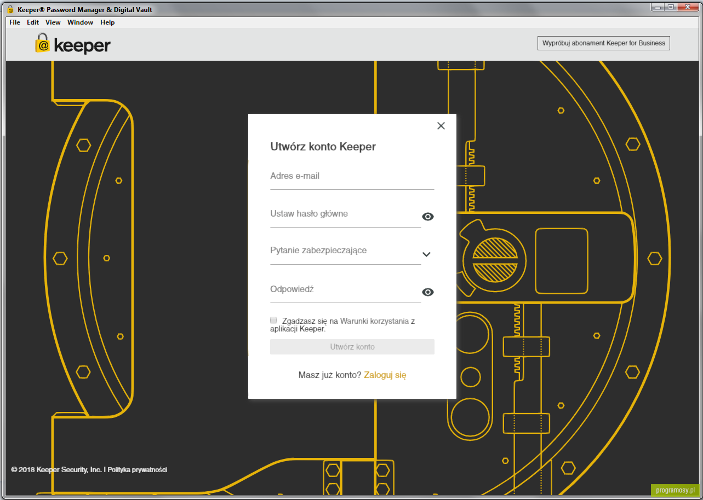Open the Pytanie zabezpieczające selection field
This screenshot has height=500, width=703.
point(346,253)
